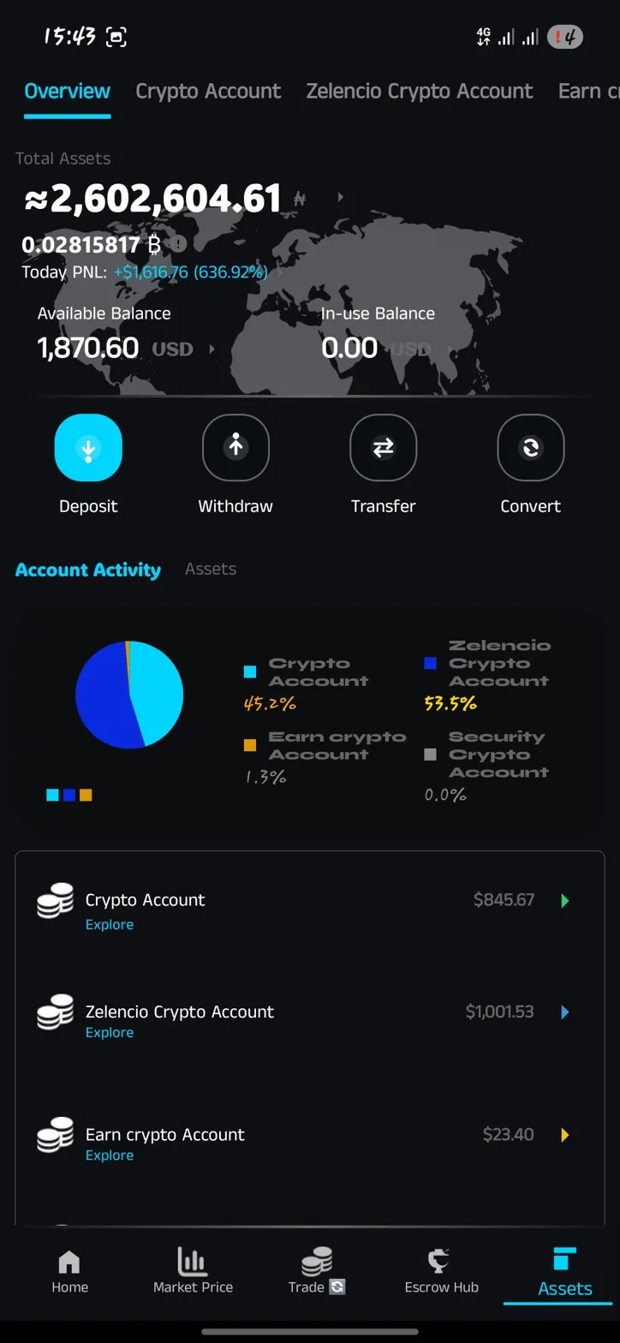Click Explore under Crypto Account
Screen dimensions: 620x1343
click(x=110, y=924)
